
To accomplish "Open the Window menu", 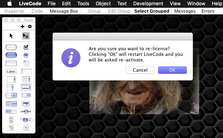I will pyautogui.click(x=196, y=4).
